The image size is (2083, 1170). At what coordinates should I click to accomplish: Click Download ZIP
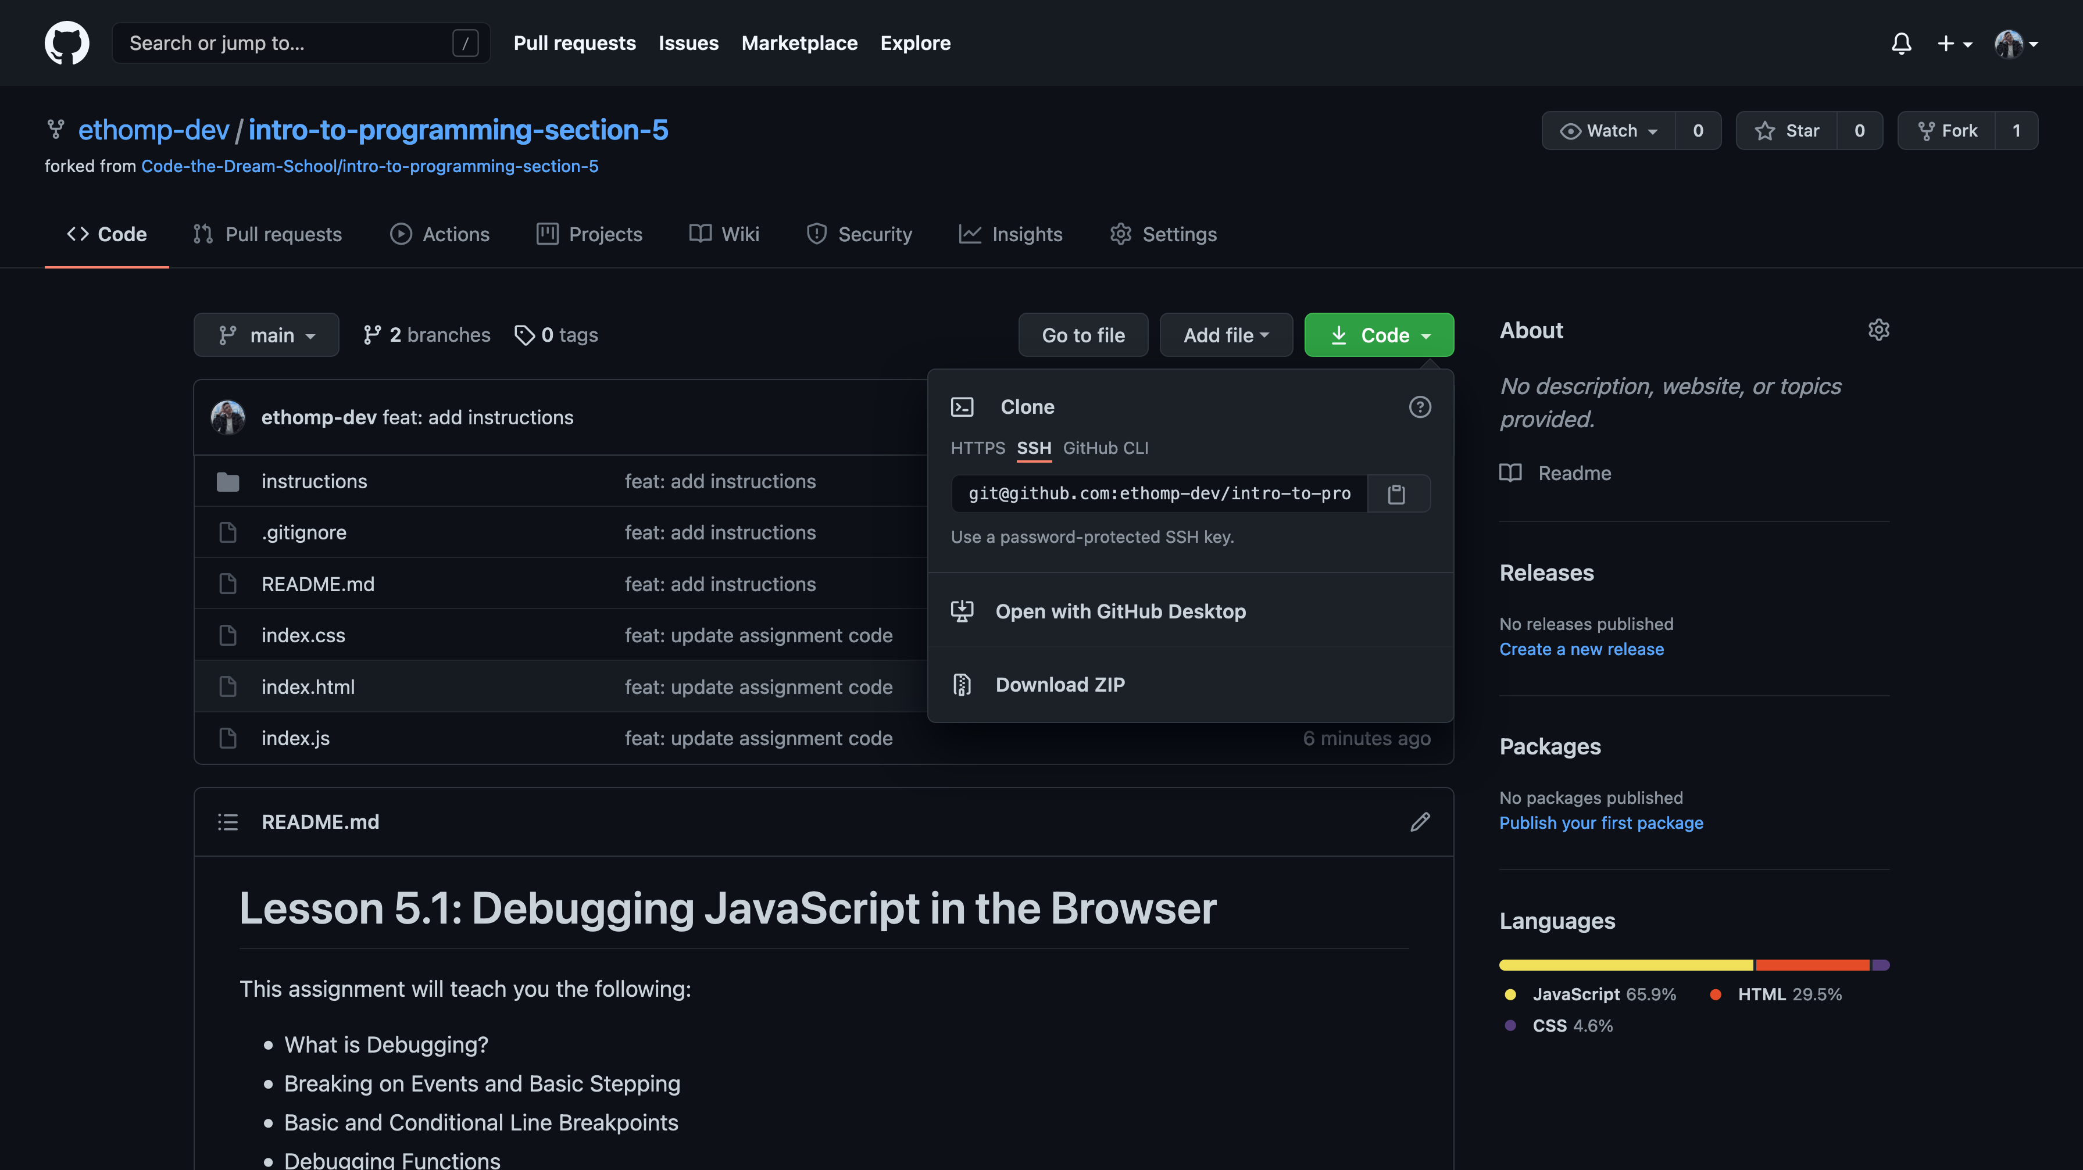(1059, 684)
